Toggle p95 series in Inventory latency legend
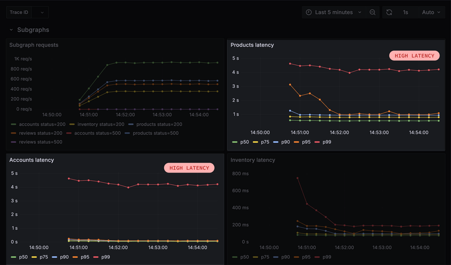The width and height of the screenshot is (451, 265). tap(306, 257)
